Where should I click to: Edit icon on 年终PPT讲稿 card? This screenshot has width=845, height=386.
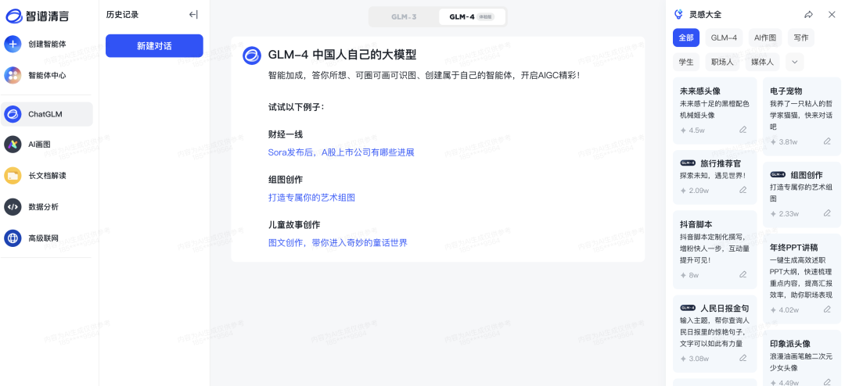(827, 309)
